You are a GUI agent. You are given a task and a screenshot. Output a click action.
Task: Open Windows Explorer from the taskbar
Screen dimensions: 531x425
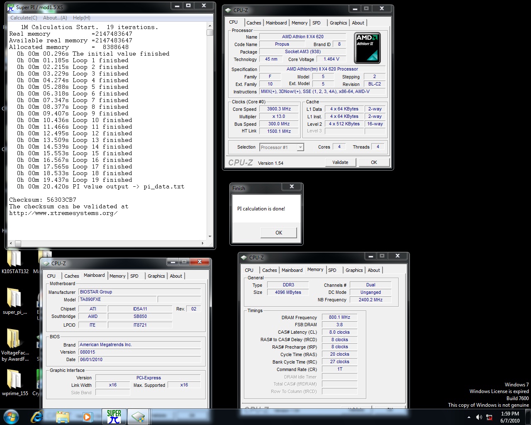pos(62,417)
